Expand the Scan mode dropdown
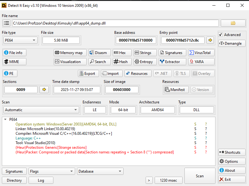 click(41, 110)
